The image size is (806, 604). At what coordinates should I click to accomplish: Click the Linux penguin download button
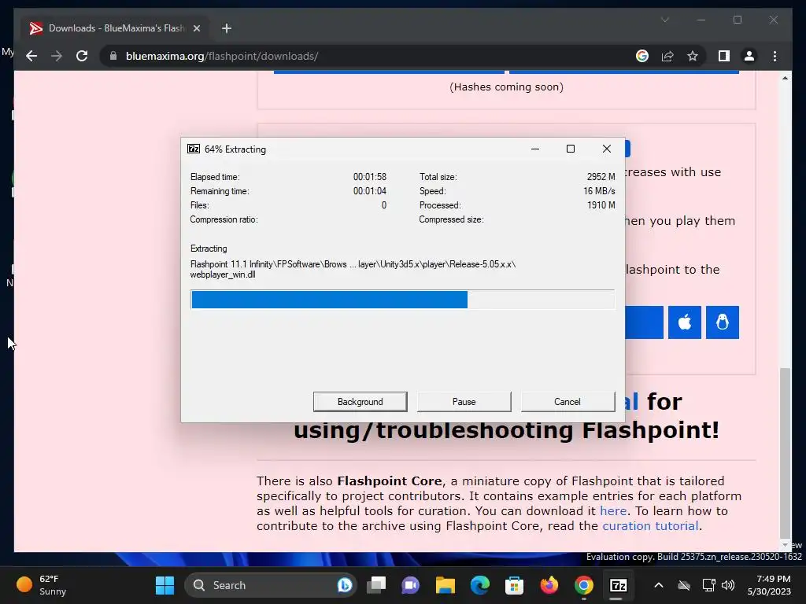coord(723,322)
